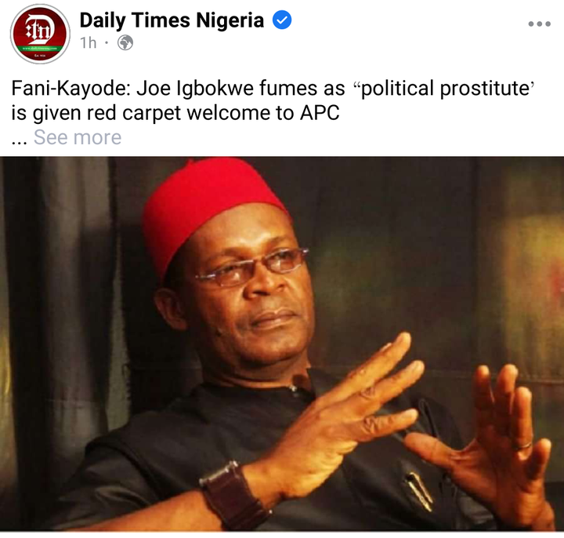Click the blue verified badge checkmark
Screen dimensions: 564x538
click(282, 20)
